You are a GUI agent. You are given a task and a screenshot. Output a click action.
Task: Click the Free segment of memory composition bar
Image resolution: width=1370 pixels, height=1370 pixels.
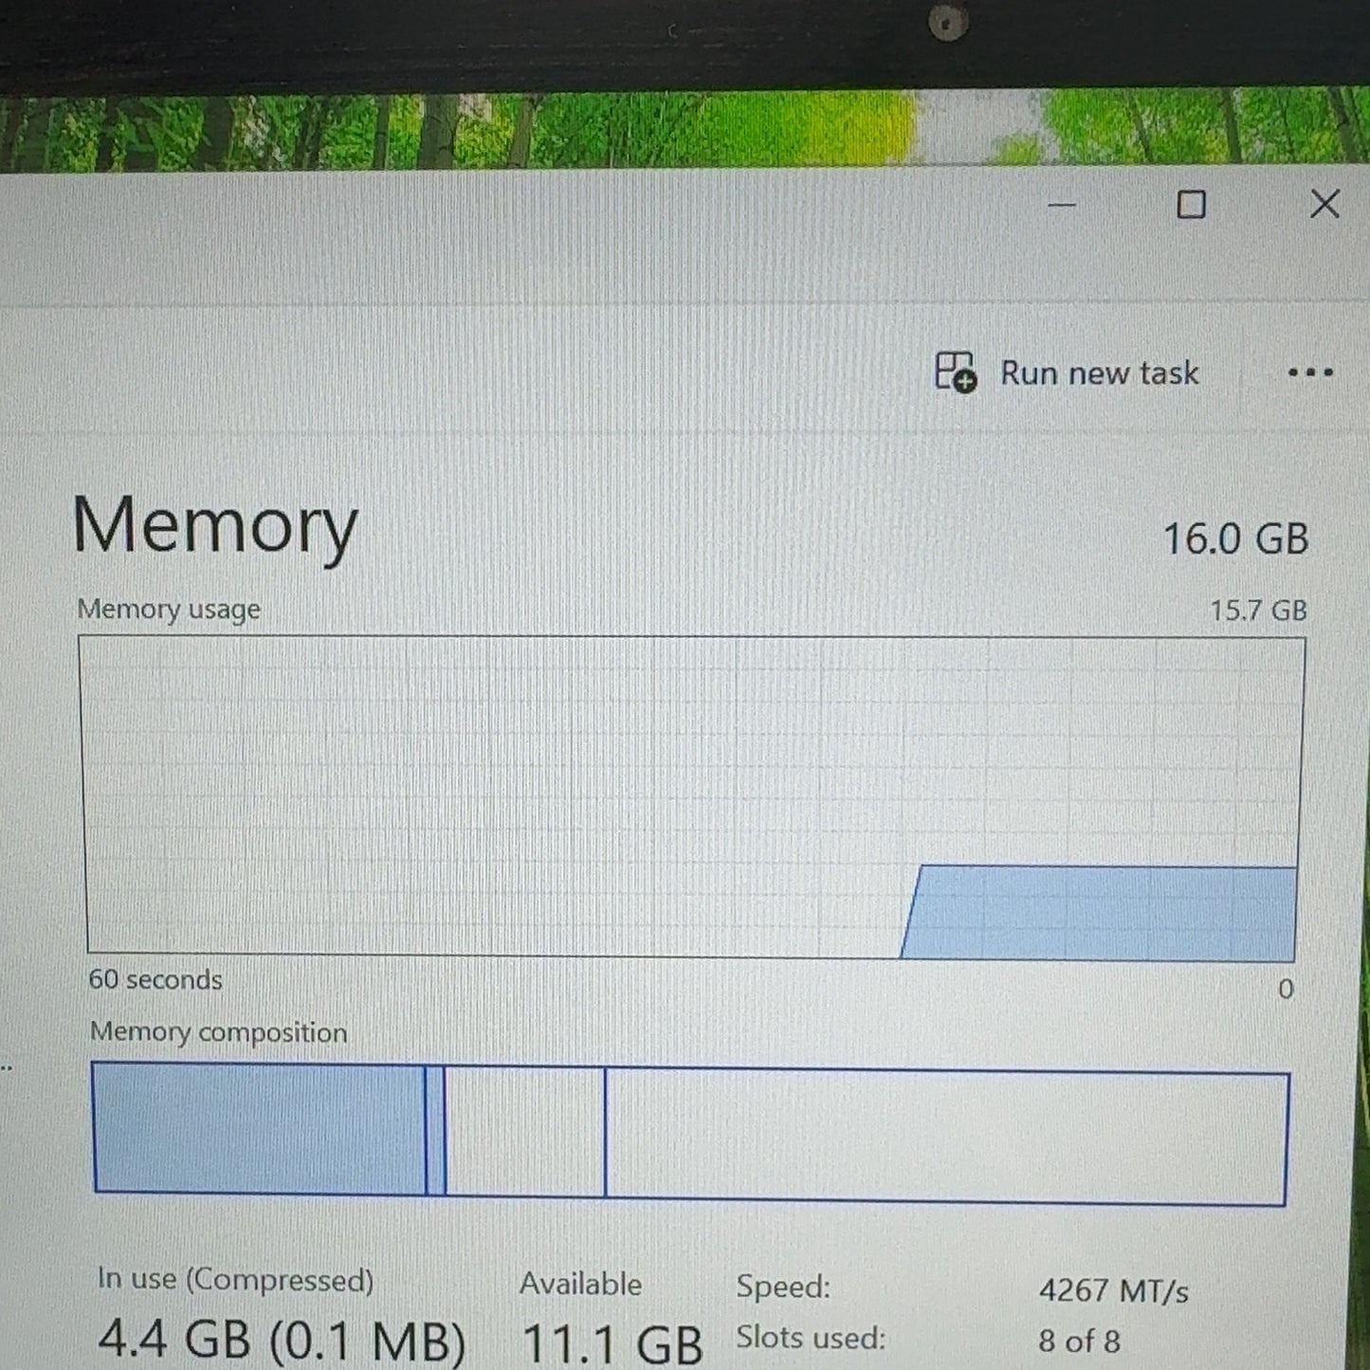(x=946, y=1137)
